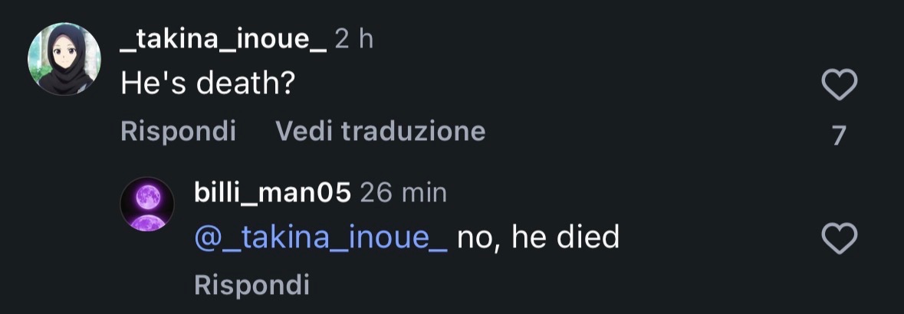904x314 pixels.
Task: Click Rispondi under billi_man05's reply
Action: (x=252, y=285)
